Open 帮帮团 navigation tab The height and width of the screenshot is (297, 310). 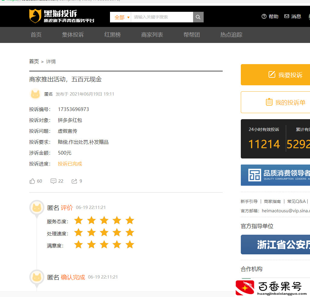[192, 35]
